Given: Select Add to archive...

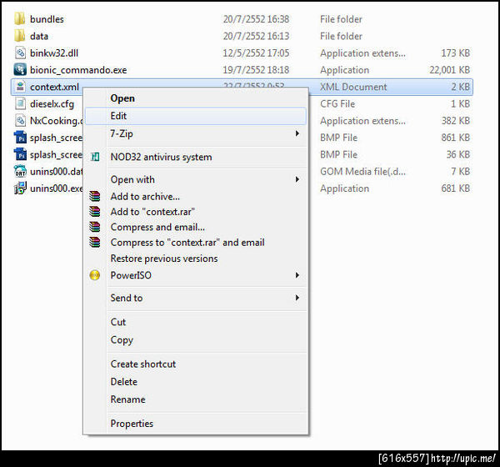Looking at the screenshot, I should click(196, 196).
